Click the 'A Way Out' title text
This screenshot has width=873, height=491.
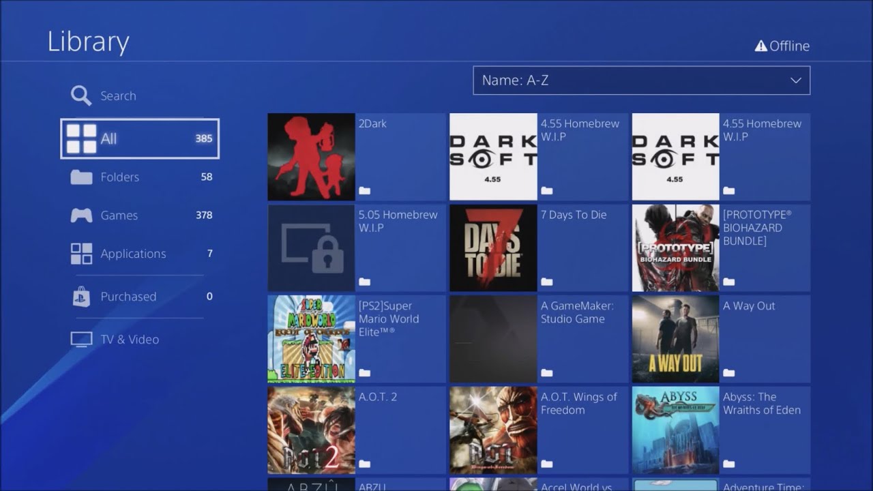pos(749,306)
